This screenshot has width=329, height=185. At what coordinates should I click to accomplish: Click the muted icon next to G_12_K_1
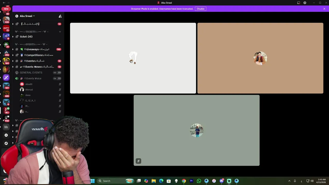coord(60,100)
